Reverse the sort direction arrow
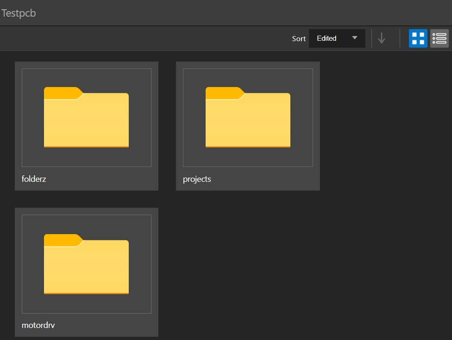This screenshot has width=452, height=340. tap(382, 38)
